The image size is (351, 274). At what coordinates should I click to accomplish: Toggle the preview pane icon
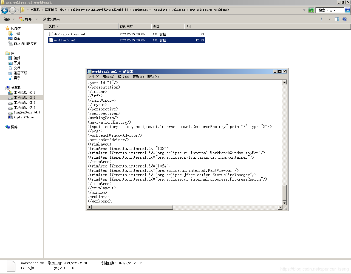(337, 19)
